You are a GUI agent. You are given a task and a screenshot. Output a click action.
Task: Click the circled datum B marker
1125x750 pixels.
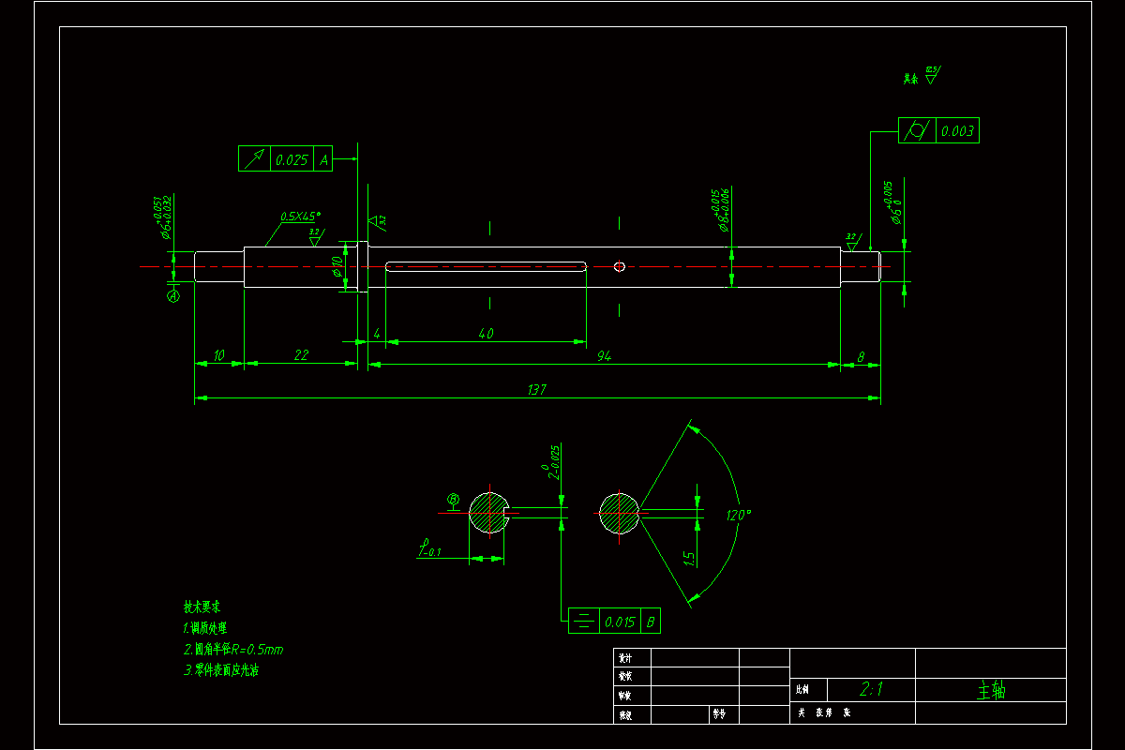coord(453,500)
